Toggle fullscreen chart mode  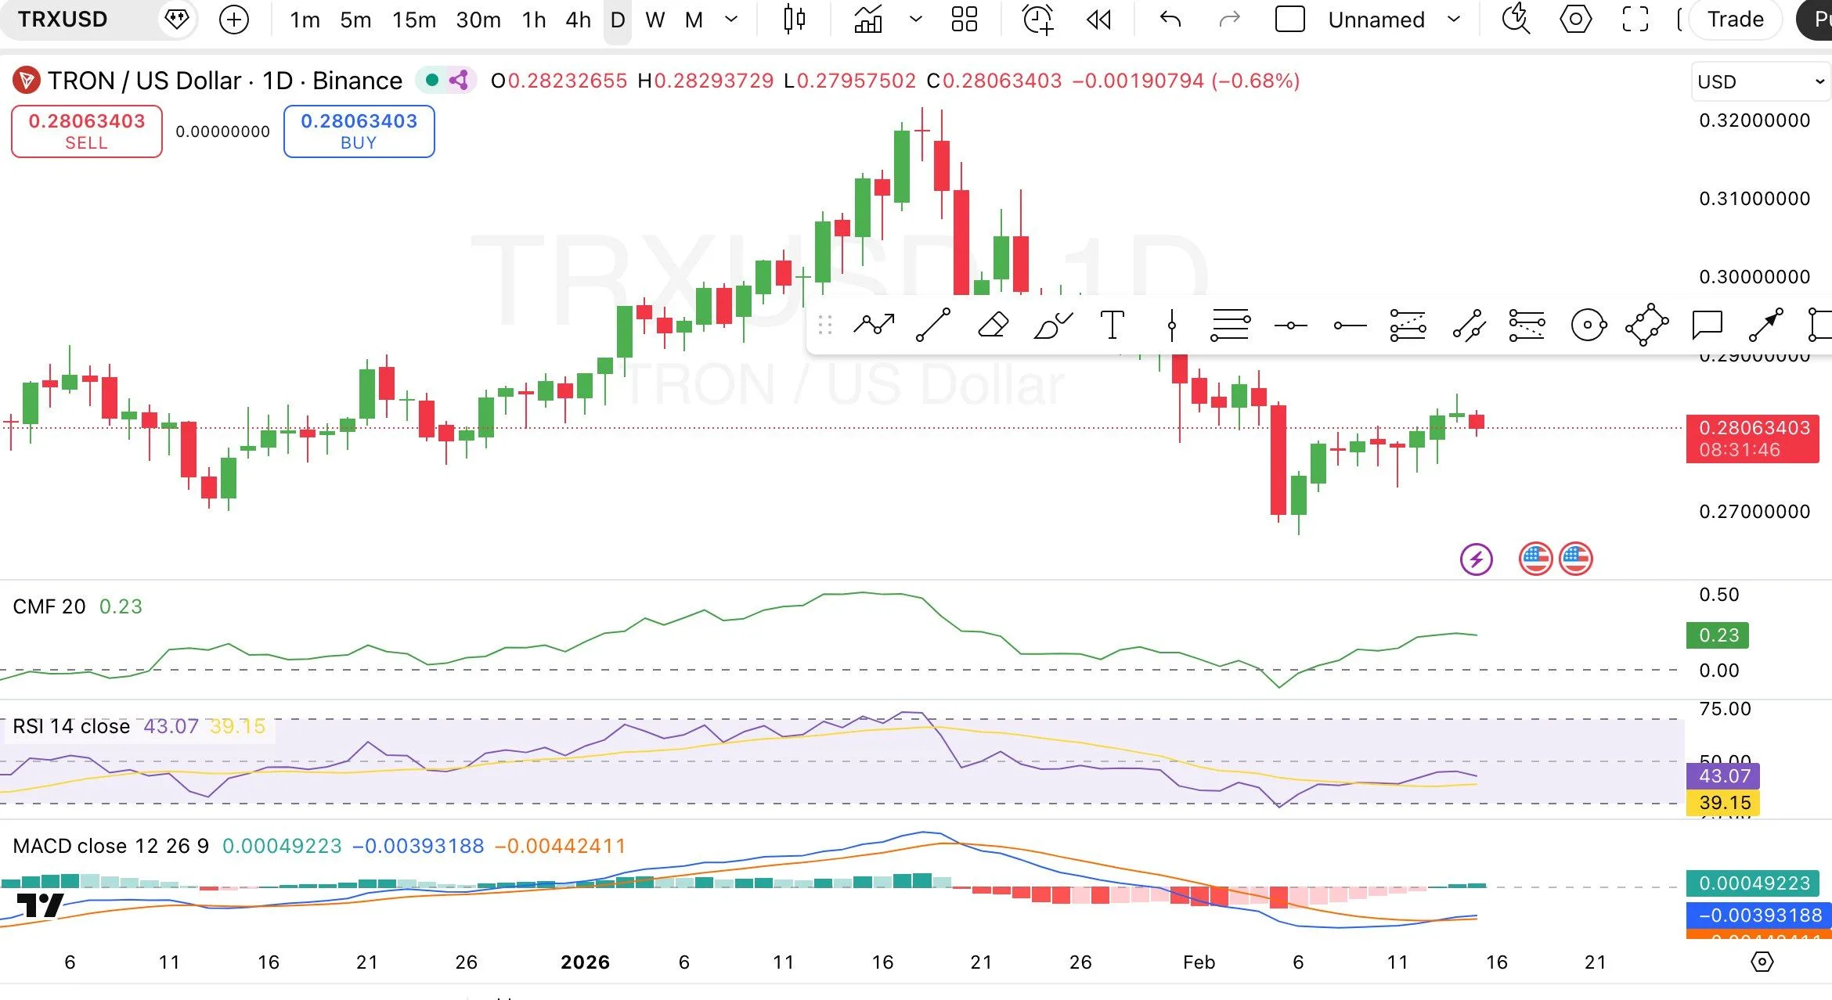(1635, 20)
